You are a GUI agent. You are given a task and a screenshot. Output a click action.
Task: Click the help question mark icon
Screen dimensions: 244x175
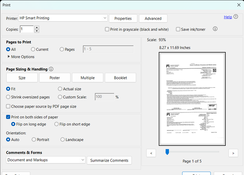click(x=236, y=17)
